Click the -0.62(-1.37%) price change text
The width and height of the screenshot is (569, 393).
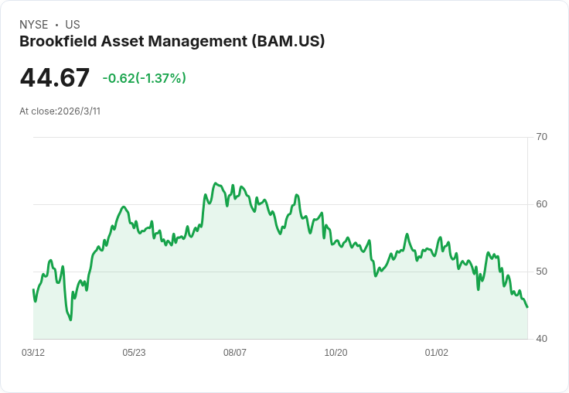(x=144, y=78)
